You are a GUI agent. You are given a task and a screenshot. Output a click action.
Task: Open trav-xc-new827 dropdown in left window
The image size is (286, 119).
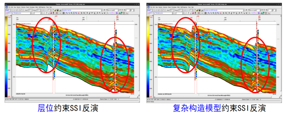113,10
